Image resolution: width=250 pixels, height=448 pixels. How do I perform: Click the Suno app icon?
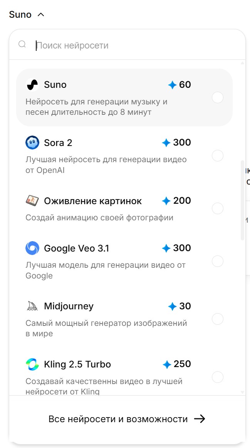pos(33,85)
